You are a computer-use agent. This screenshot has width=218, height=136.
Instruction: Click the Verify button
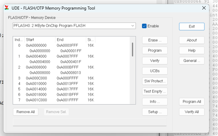[155, 61]
